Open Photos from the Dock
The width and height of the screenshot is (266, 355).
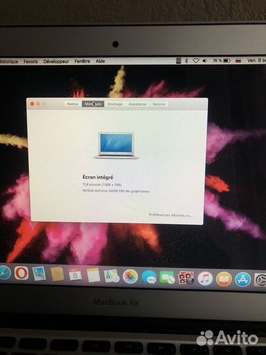tap(130, 276)
